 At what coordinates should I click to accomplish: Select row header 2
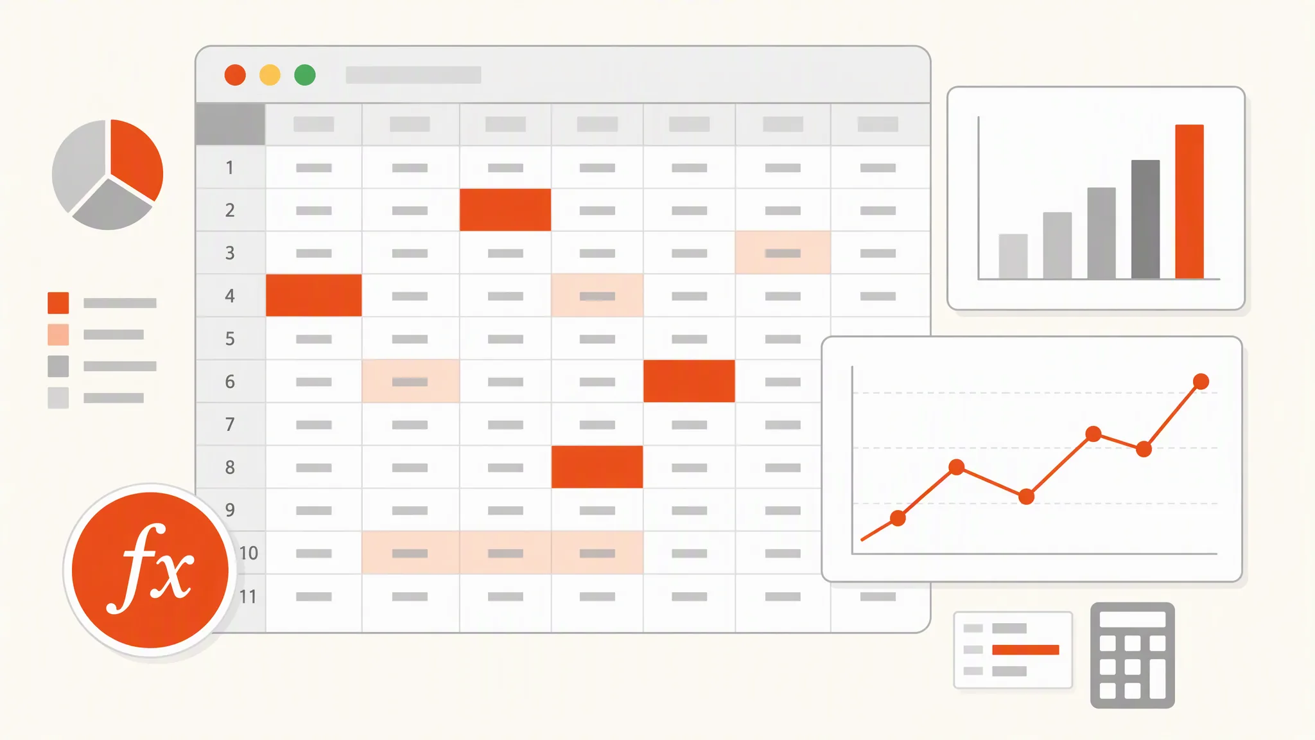(x=231, y=210)
